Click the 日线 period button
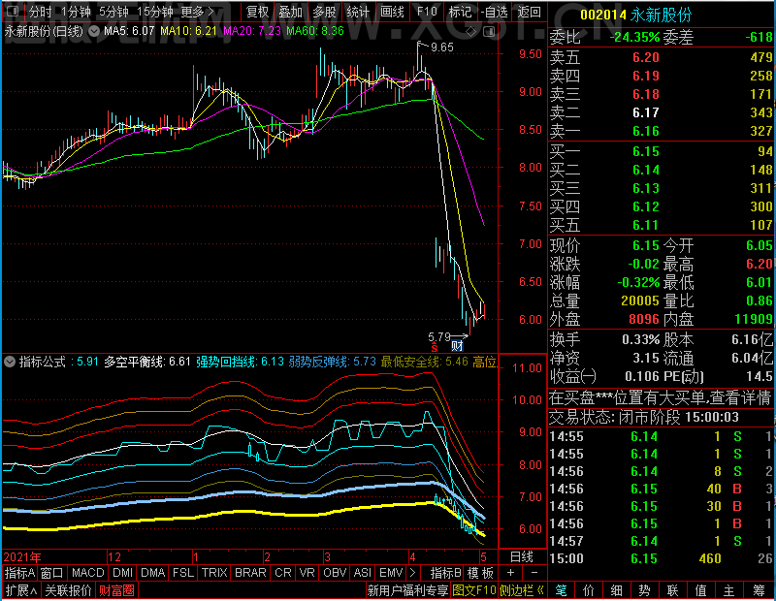This screenshot has height=601, width=776. pos(522,557)
